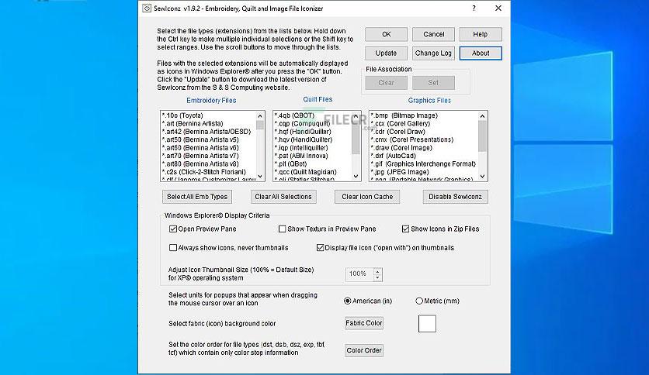Select *.cdr (Corel Draw) entry
Screen dimensions: 649x375
point(423,132)
